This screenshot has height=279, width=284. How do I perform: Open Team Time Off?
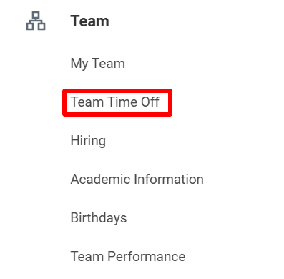point(115,102)
